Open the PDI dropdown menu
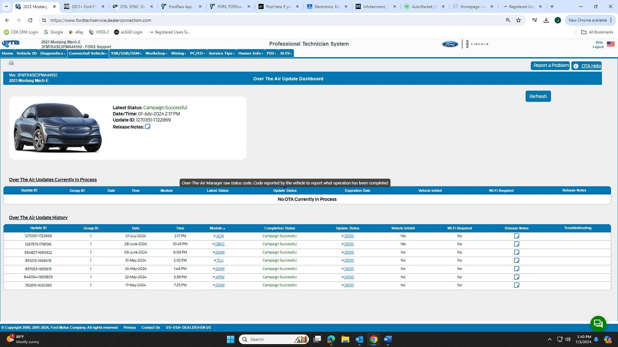Screen dimensions: 618x347 coord(271,53)
